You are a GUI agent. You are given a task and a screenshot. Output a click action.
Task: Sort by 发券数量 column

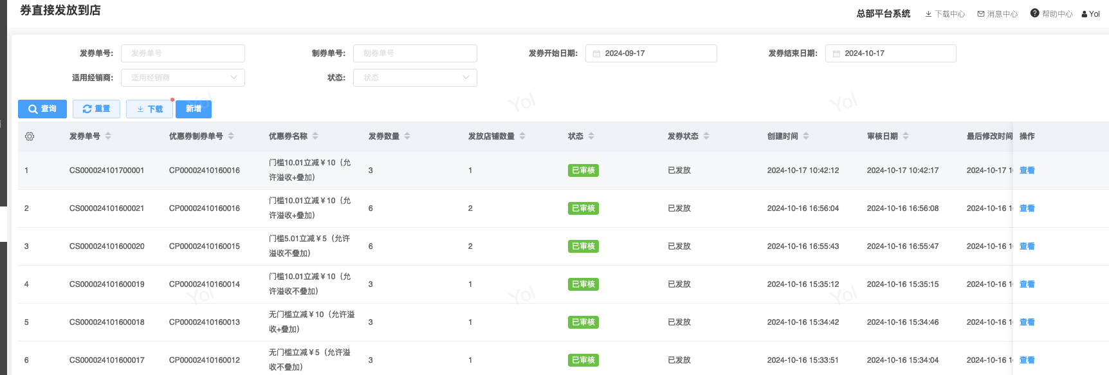(407, 136)
